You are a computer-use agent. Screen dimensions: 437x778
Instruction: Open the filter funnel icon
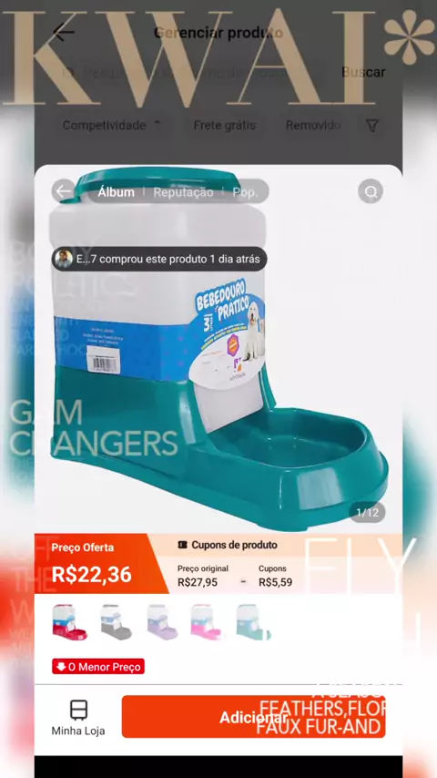372,126
